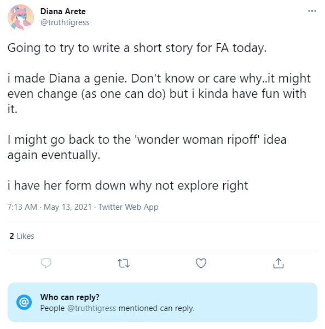Open the @truthtigress handle below the name
This screenshot has width=325, height=329.
65,22
